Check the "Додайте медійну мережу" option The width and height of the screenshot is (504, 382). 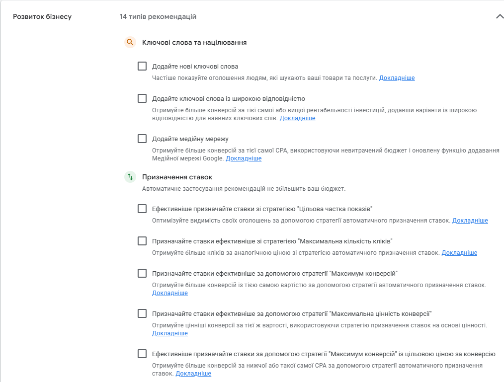point(142,139)
